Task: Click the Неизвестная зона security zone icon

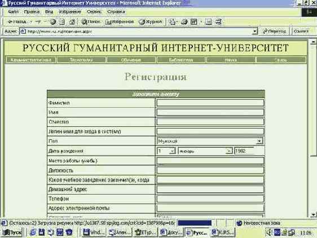Action: (239, 223)
